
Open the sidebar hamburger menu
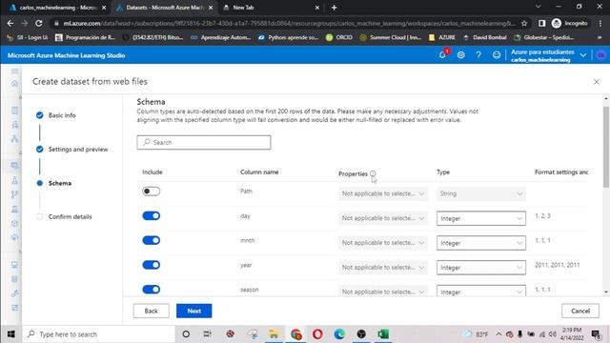tap(15, 71)
